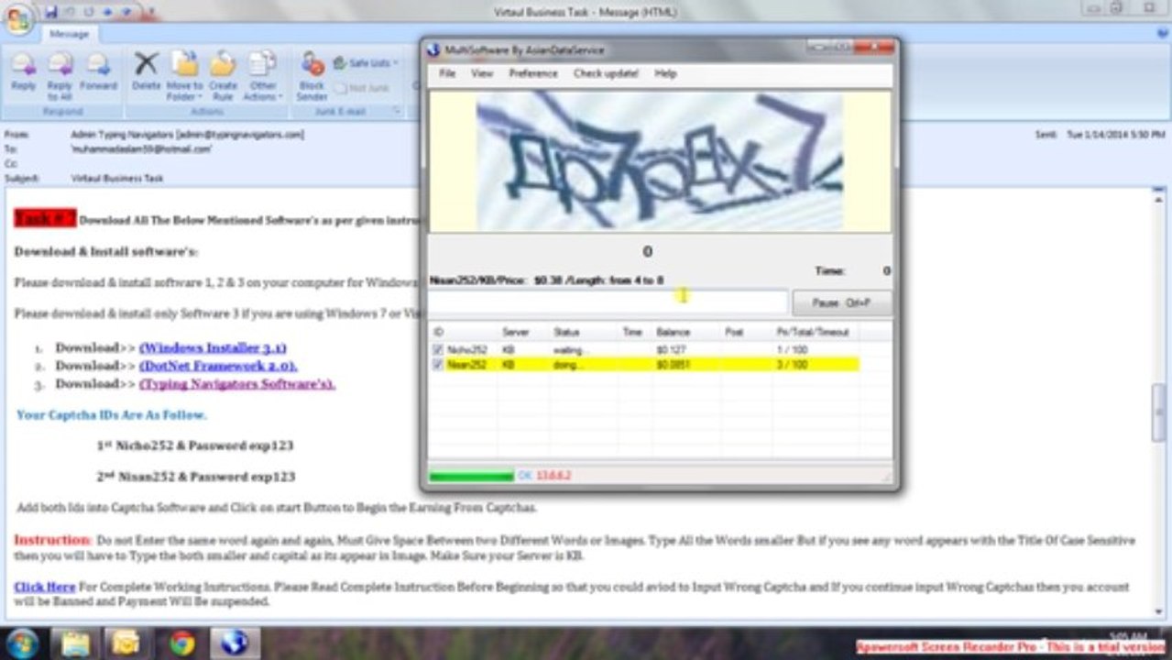Image resolution: width=1172 pixels, height=660 pixels.
Task: Select the Message ribbon tab
Action: click(x=70, y=34)
